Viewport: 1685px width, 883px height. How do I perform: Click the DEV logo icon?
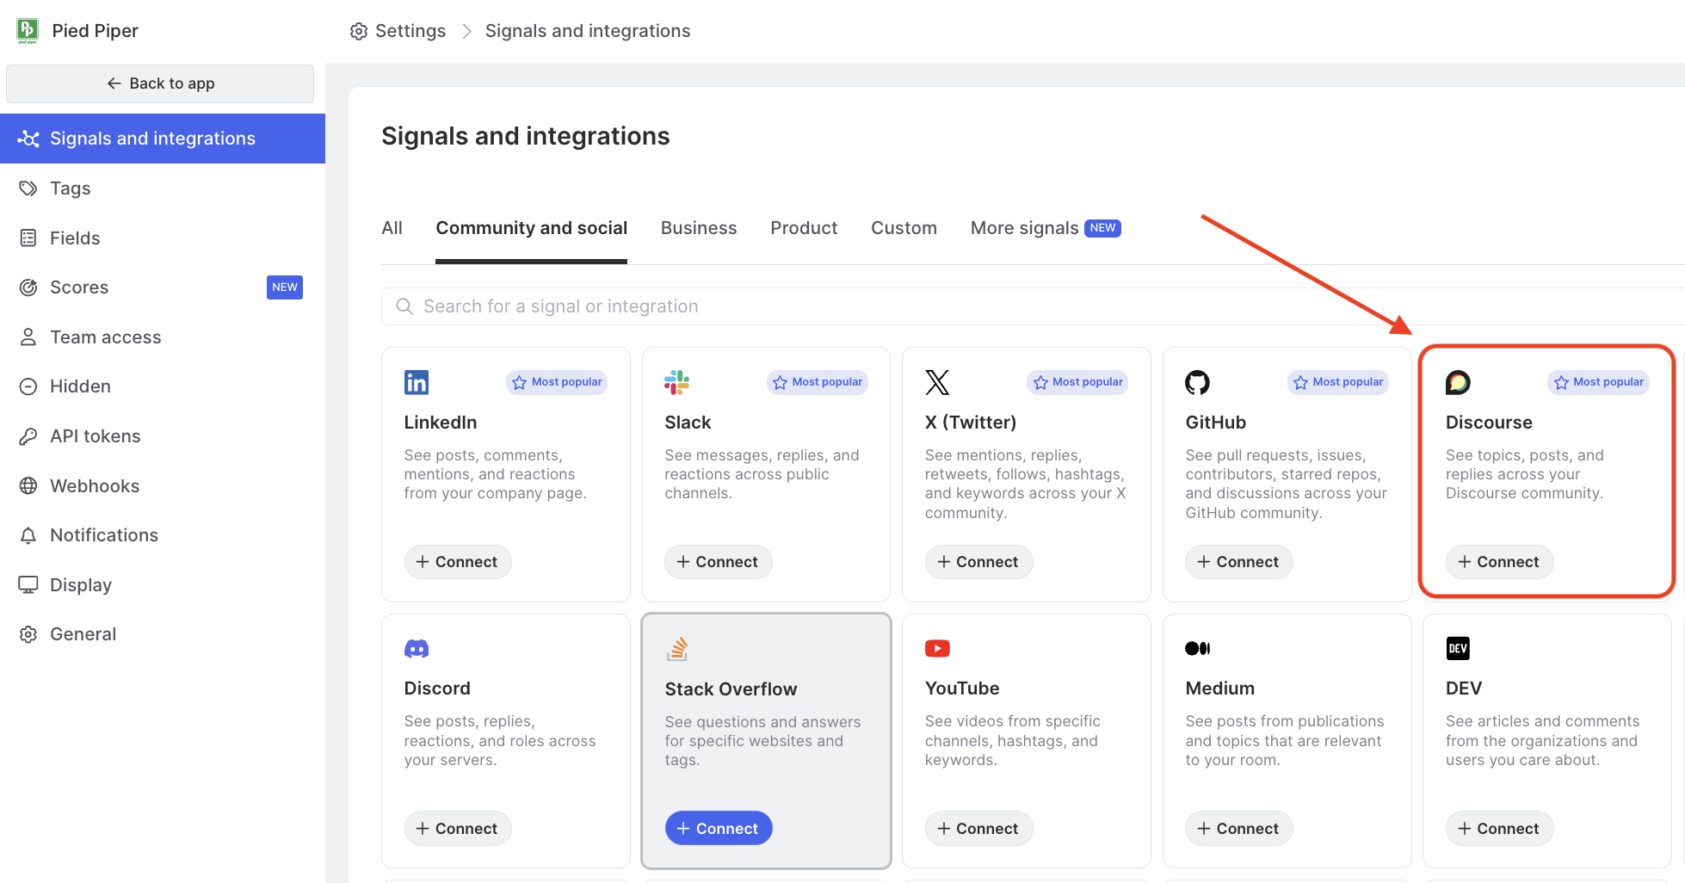pos(1458,648)
